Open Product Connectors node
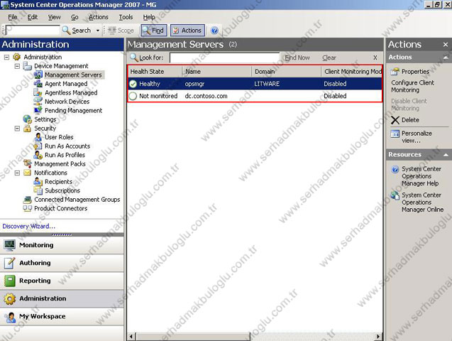This screenshot has height=341, width=452. click(60, 208)
